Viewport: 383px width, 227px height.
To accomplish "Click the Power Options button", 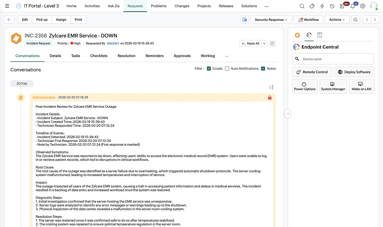I will pos(305,86).
